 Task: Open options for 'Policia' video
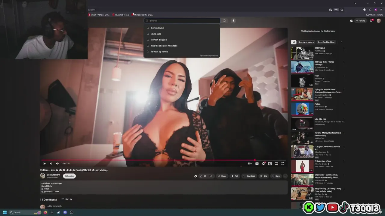(344, 104)
